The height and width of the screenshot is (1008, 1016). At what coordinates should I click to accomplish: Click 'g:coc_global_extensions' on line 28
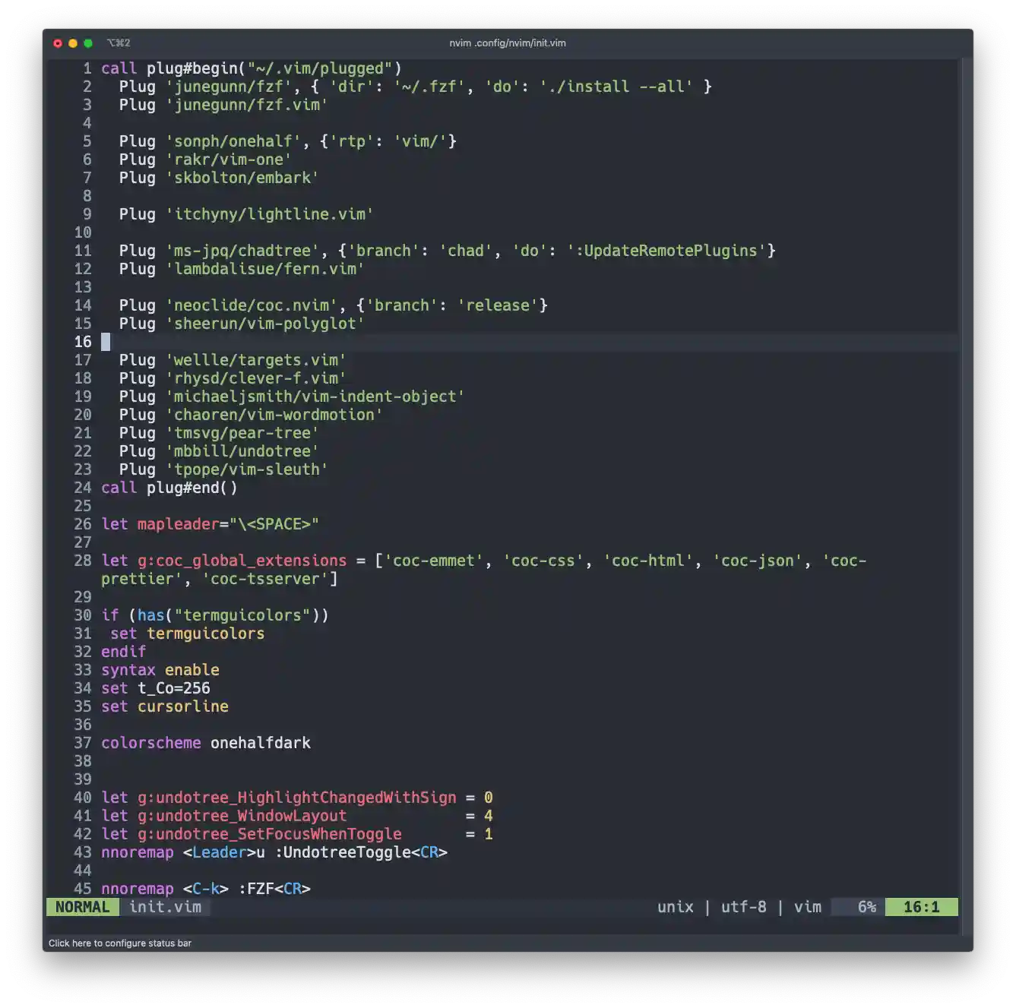point(242,561)
